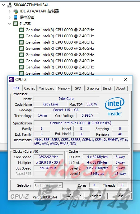
Task: Click the Level 3 16-way value
Action: point(120,174)
